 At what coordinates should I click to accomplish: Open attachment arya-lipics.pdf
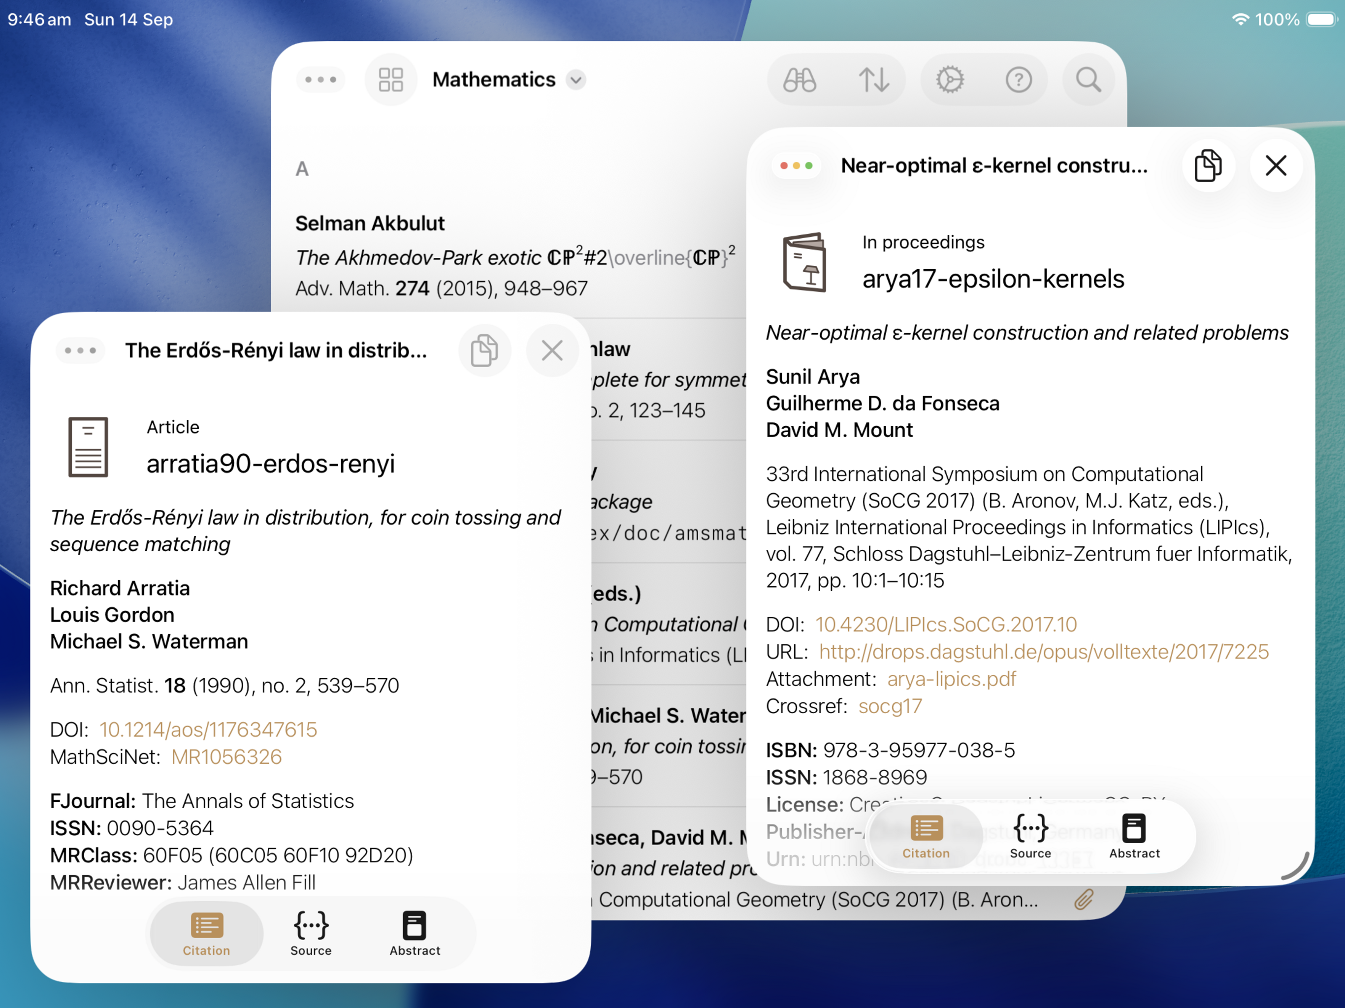tap(951, 679)
